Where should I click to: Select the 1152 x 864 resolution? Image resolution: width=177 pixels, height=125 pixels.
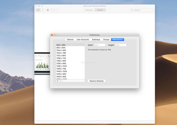pyautogui.click(x=70, y=55)
